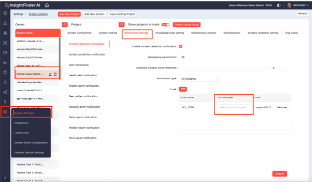Switch to System sharing tab
The width and height of the screenshot is (312, 182).
coord(108,33)
